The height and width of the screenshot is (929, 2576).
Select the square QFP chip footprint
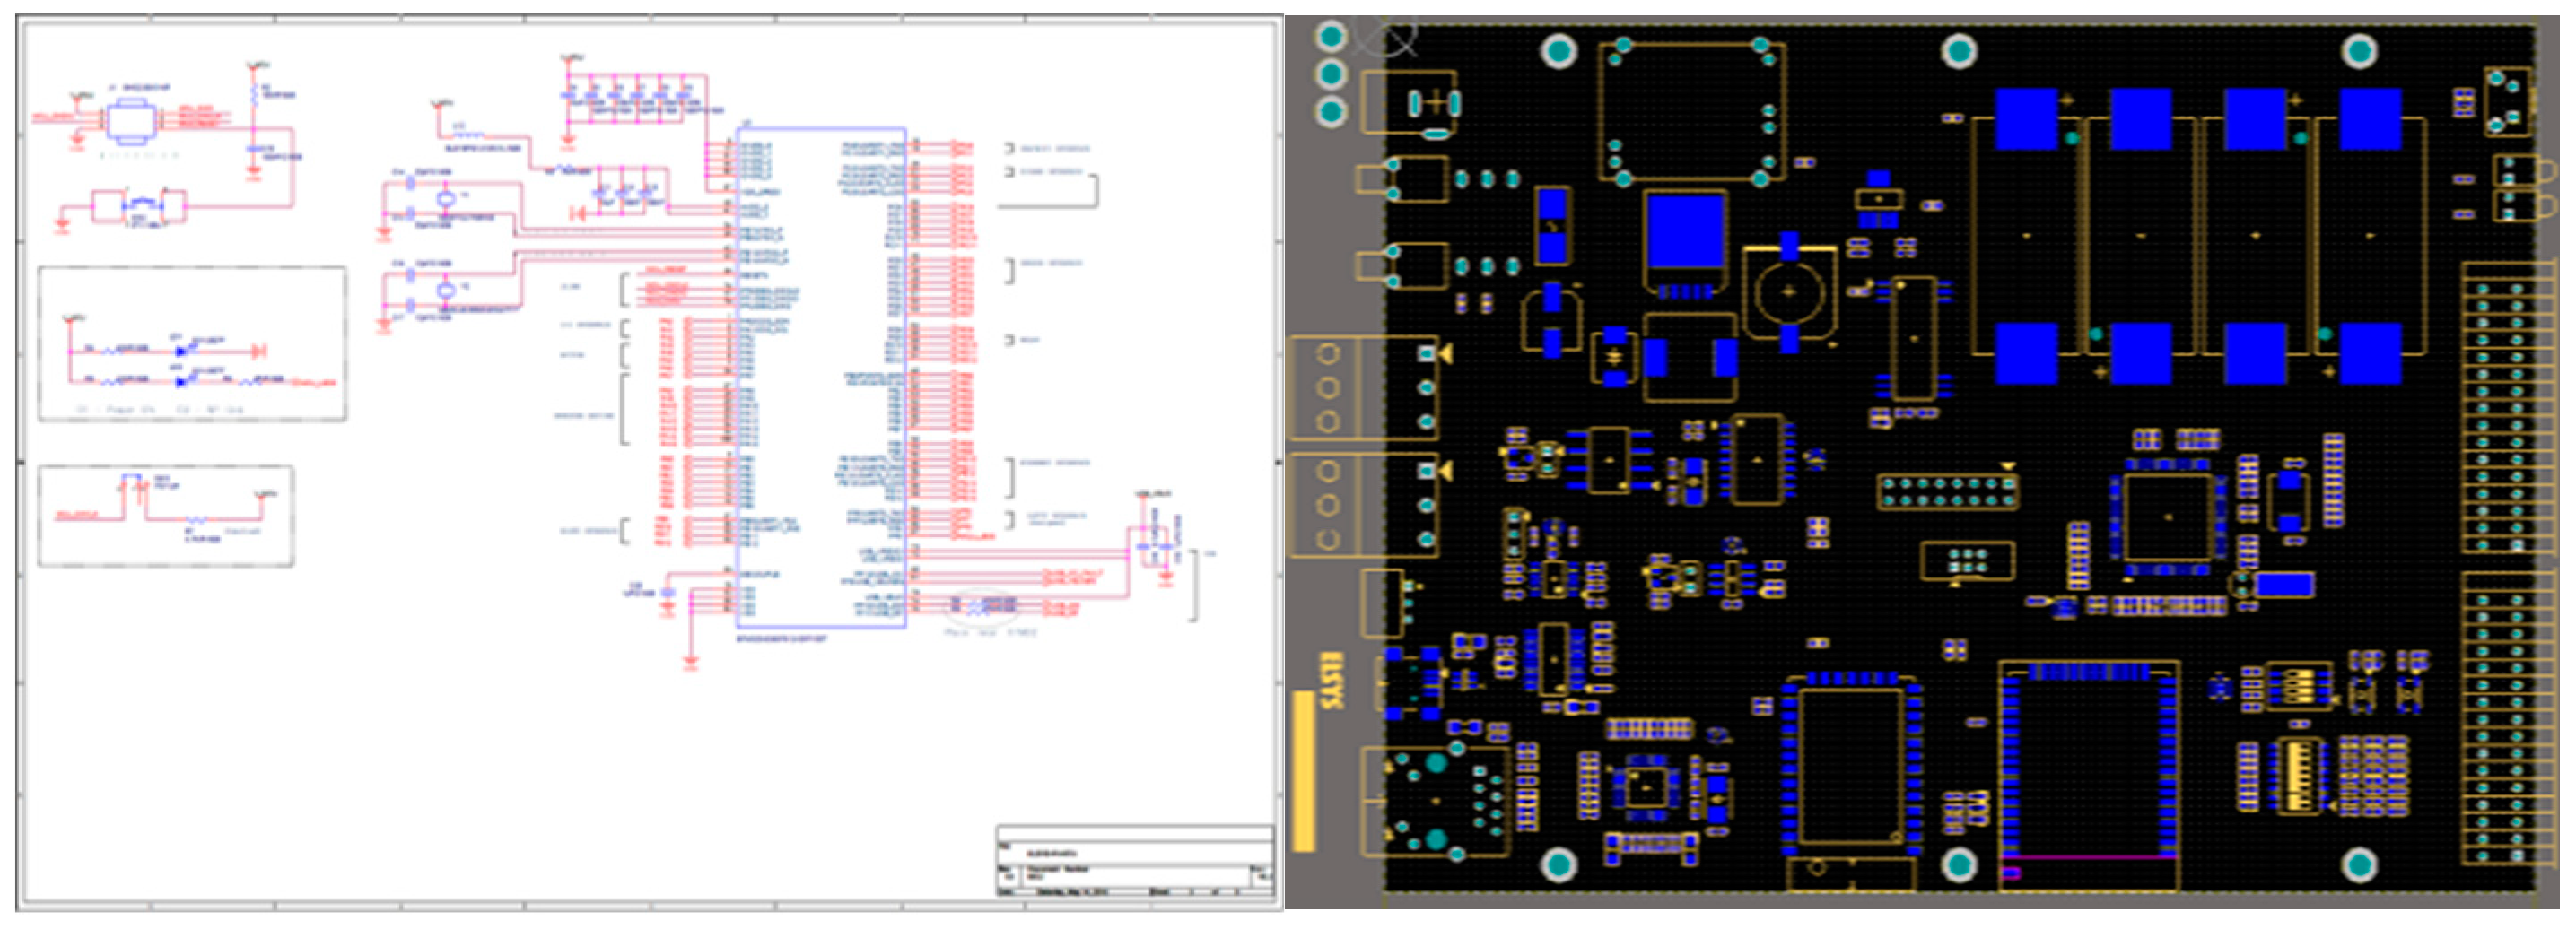pos(2166,517)
